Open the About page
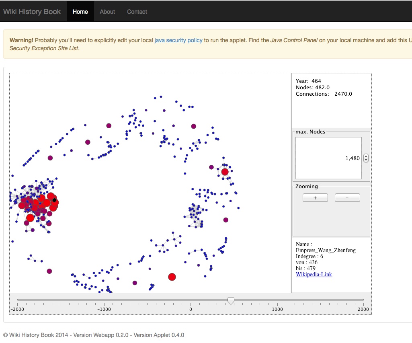412x343 pixels. tap(107, 12)
